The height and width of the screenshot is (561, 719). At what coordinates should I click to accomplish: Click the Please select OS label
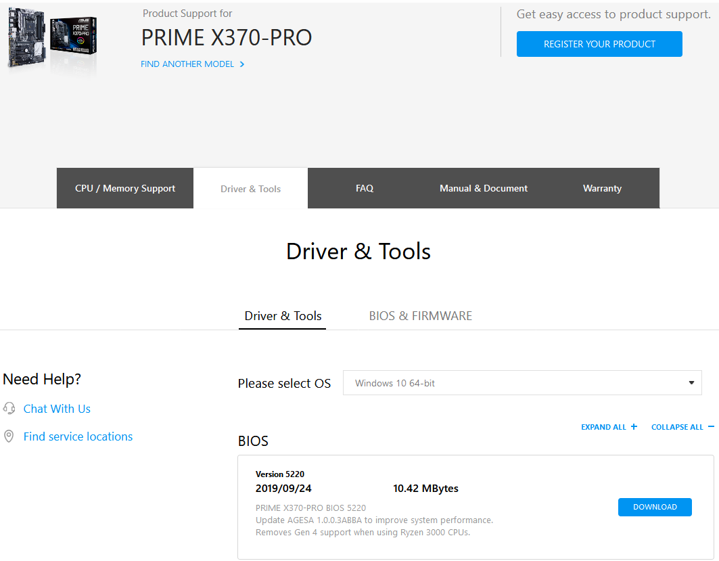[x=284, y=383]
